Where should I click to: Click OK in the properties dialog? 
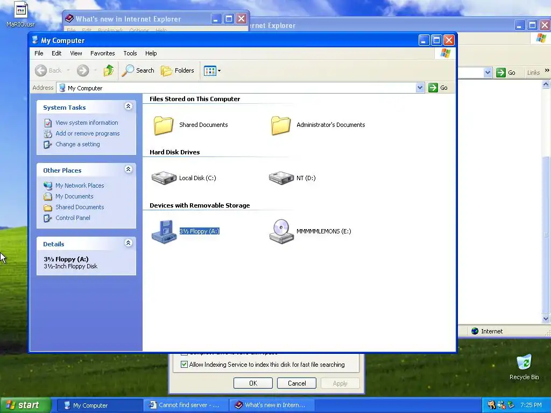tap(253, 383)
